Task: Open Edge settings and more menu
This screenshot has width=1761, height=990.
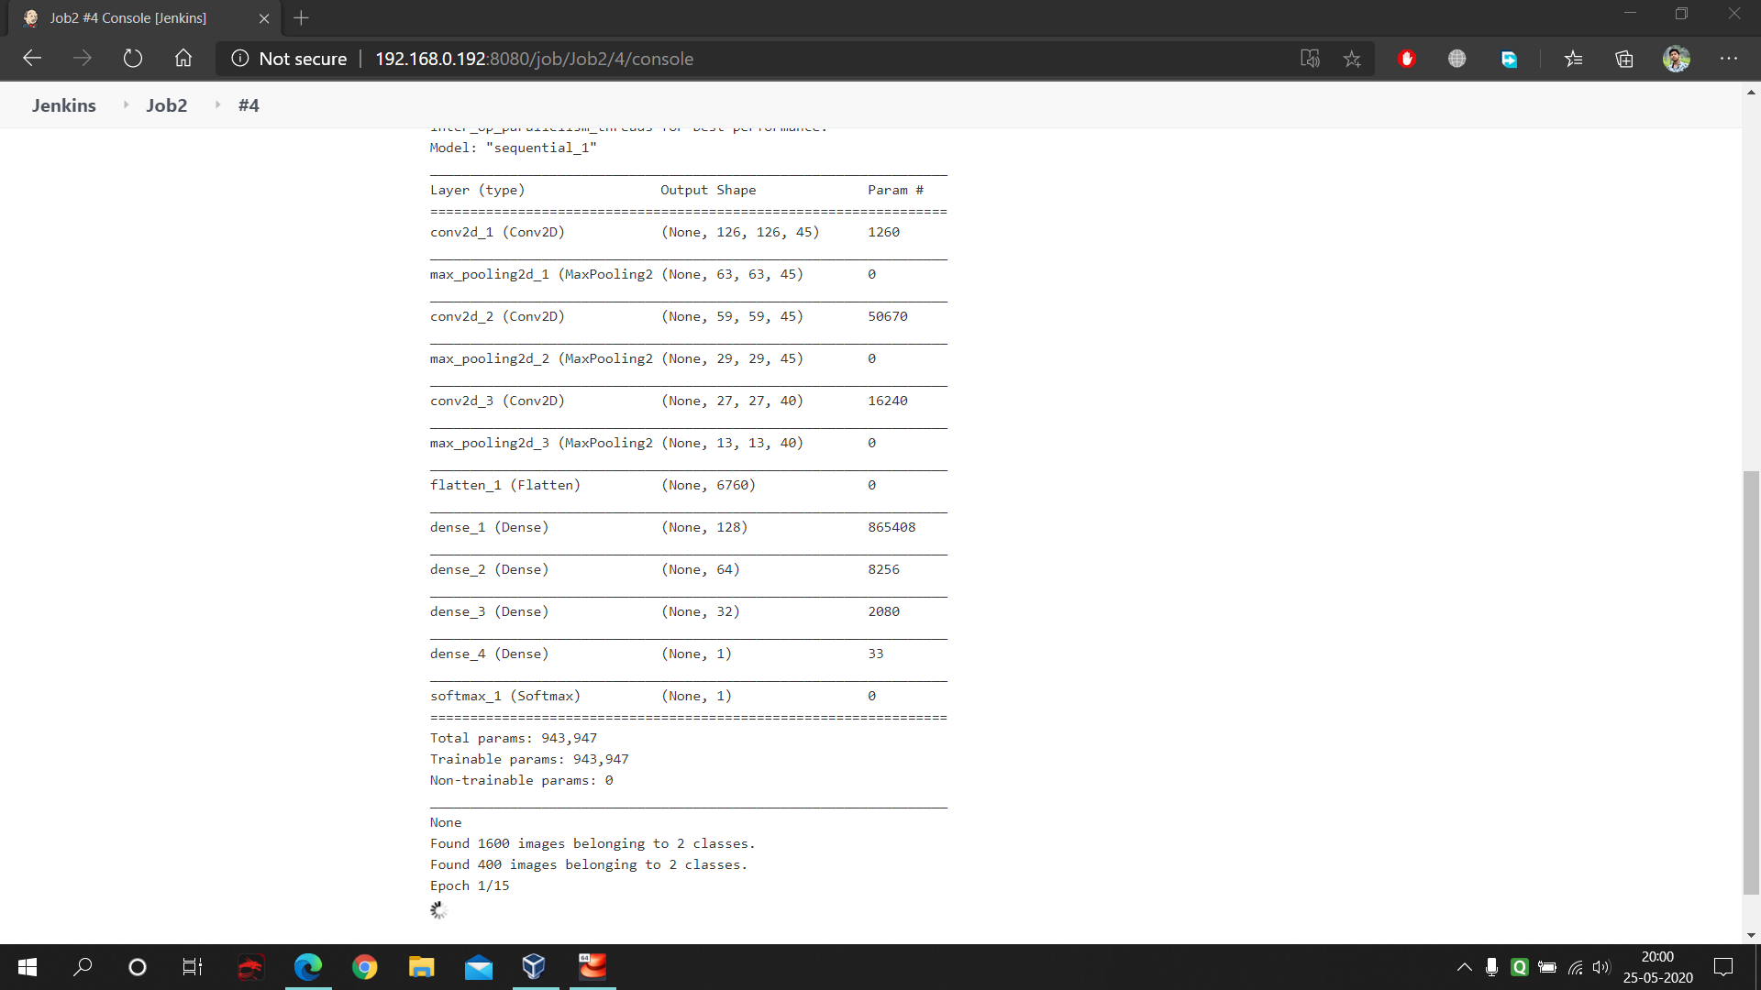Action: point(1729,59)
